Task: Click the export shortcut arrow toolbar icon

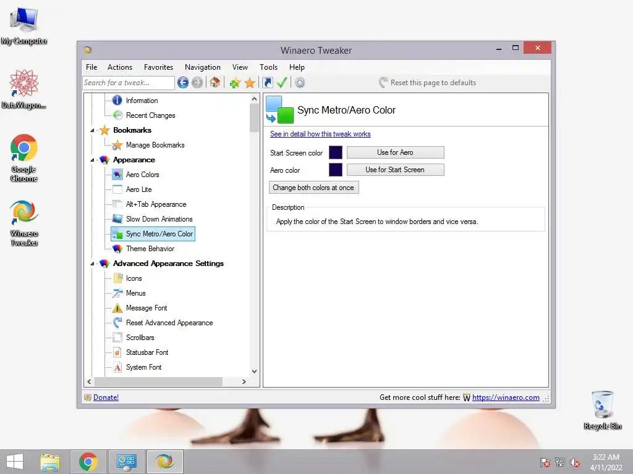Action: coord(267,83)
